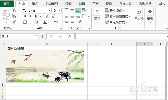Open the Editing (编辑) binoculars group
Image resolution: width=168 pixels, height=100 pixels.
point(150,16)
